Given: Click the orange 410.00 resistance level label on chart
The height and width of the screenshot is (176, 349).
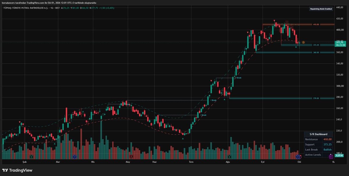Looking at the screenshot, I should pos(316,24).
